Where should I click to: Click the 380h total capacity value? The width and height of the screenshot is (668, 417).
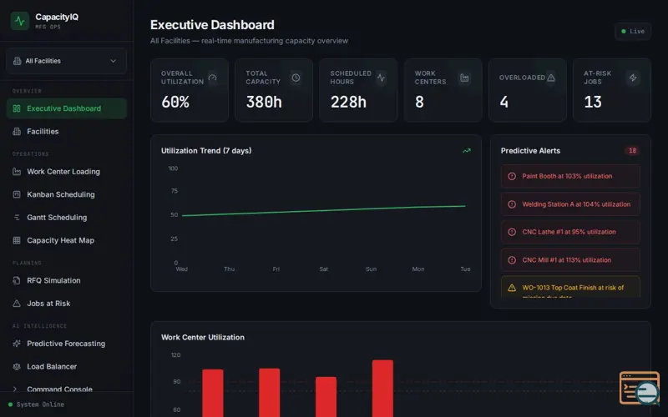264,102
